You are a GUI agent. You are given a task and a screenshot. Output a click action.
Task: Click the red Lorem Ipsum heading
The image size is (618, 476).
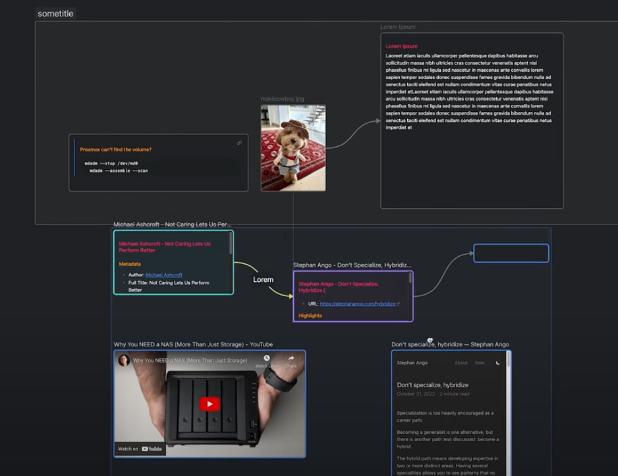click(x=401, y=47)
